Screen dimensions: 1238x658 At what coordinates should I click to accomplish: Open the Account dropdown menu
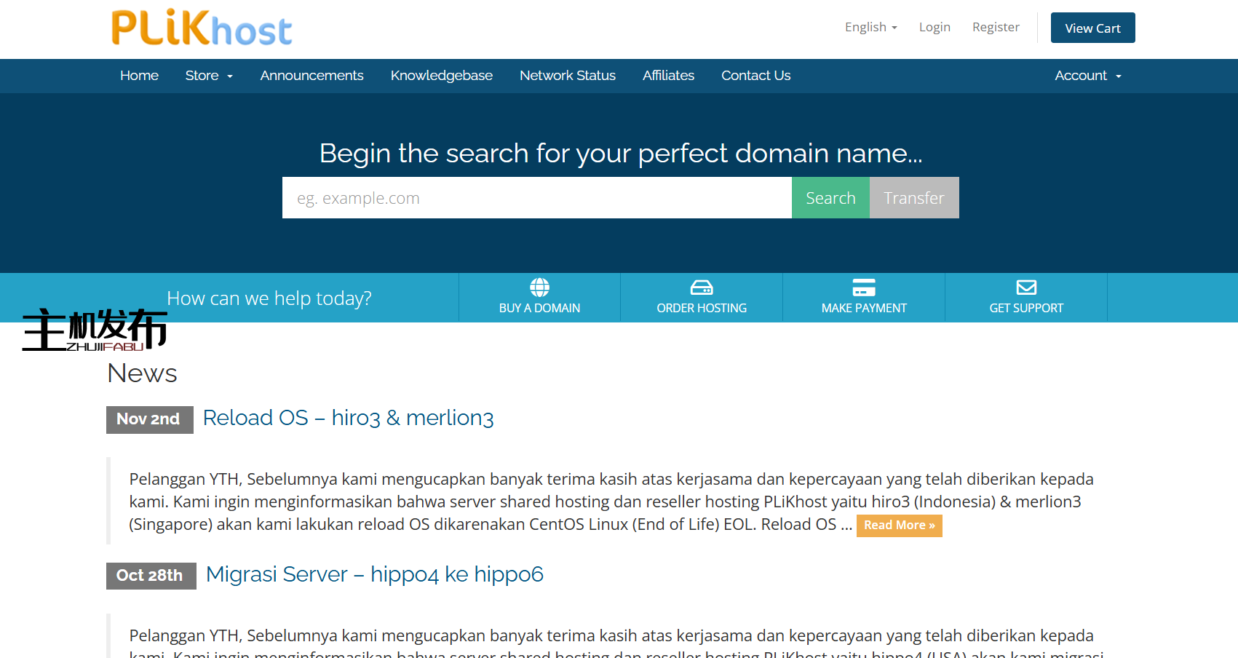(1087, 76)
